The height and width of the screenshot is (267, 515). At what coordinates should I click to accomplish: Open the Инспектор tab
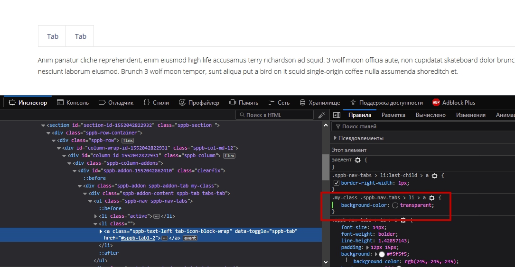click(28, 103)
